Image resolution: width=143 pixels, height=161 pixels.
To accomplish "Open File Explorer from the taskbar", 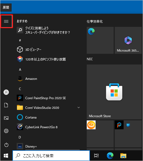I will (x=123, y=156).
